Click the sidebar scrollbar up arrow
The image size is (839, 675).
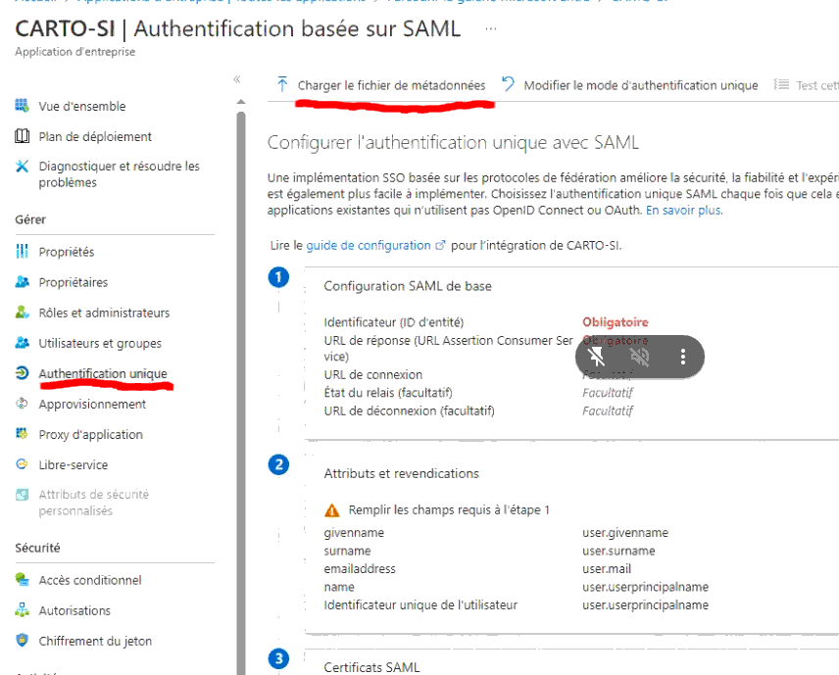[241, 101]
